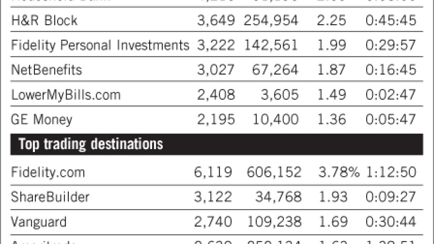Viewport: 434px width, 244px height.
Task: Click the 0:45:45 time value
Action: tap(391, 21)
